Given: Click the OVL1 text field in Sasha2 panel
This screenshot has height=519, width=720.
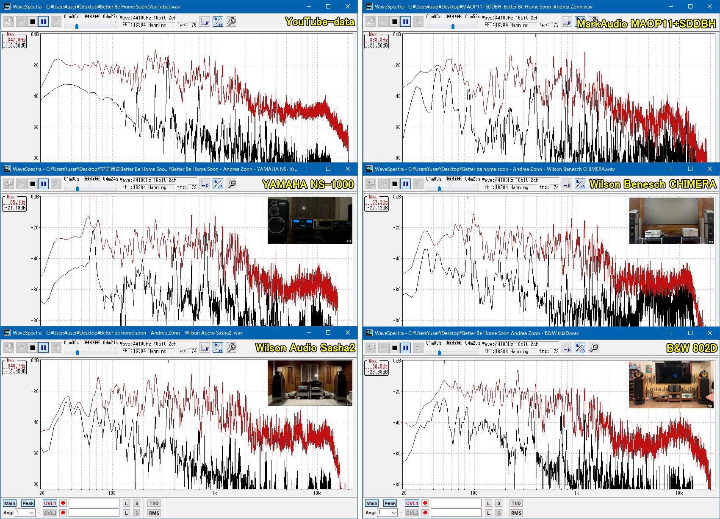Looking at the screenshot, I should pos(94,503).
